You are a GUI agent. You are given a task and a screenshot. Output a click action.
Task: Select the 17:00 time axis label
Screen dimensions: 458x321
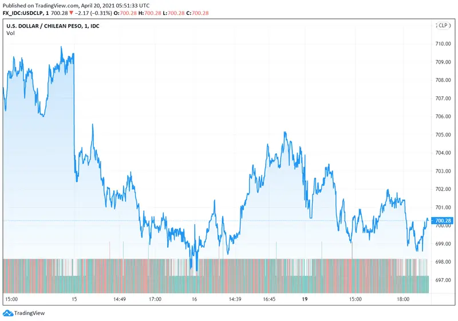pyautogui.click(x=155, y=299)
